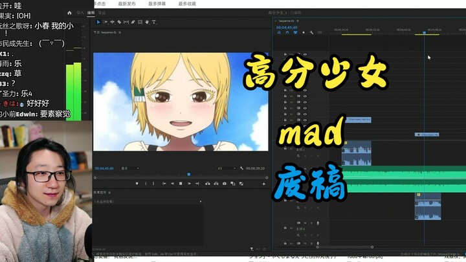Click the Lift button
The height and width of the screenshot is (262, 466).
208,184
